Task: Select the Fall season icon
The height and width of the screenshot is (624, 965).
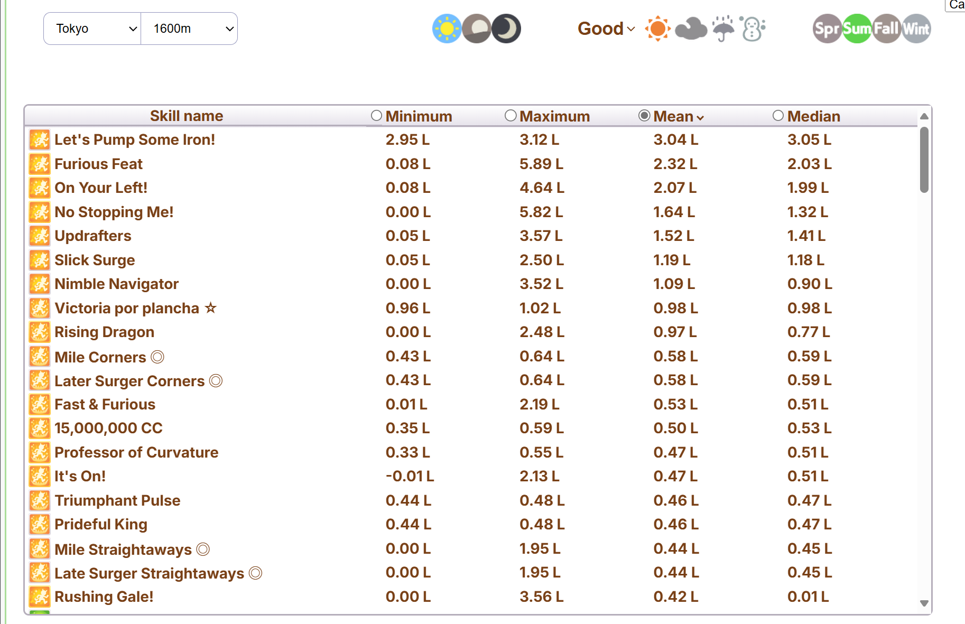Action: (887, 29)
